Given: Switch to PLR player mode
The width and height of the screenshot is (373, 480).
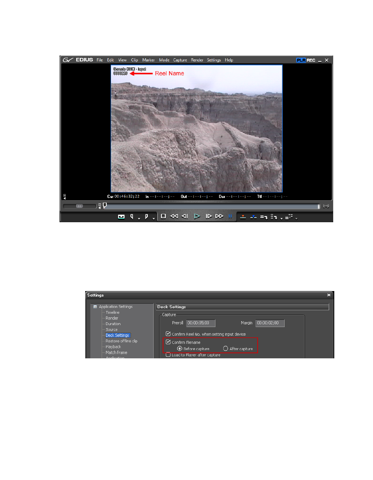Looking at the screenshot, I should tap(301, 60).
